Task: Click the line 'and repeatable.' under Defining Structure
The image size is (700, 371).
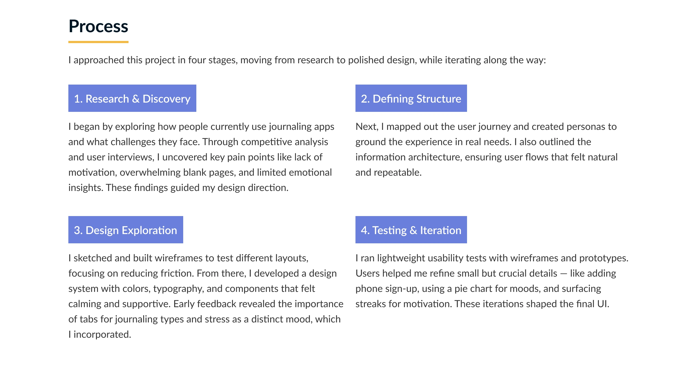Action: coord(388,172)
